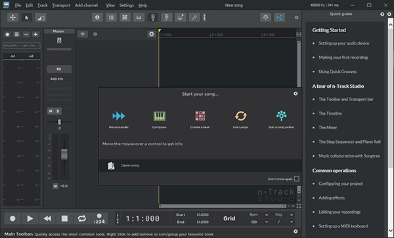Open the three-dot toolbar overflow menu

[204, 17]
